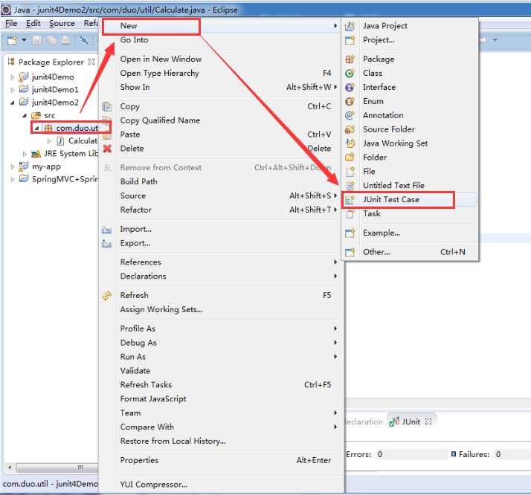Click the File icon in New submenu
531x495 pixels.
point(350,172)
